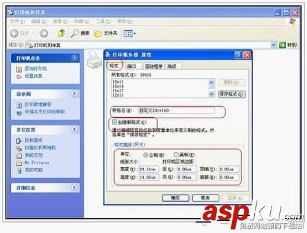
Task: Select the English (英制) radio button
Action: pyautogui.click(x=176, y=155)
